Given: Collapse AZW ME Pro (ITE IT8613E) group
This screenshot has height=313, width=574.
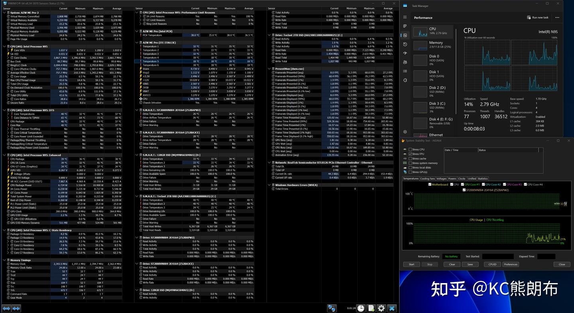Looking at the screenshot, I should [x=137, y=43].
